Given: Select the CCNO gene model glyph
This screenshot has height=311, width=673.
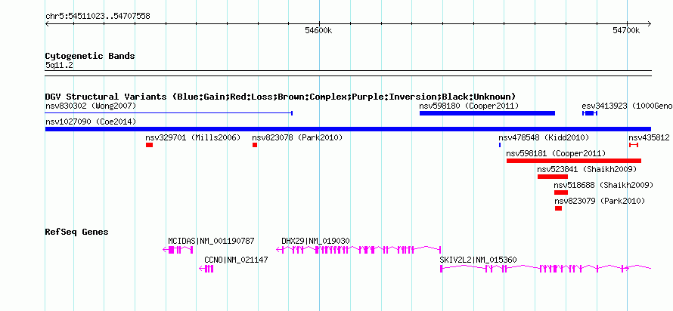Looking at the screenshot, I should pos(206,269).
